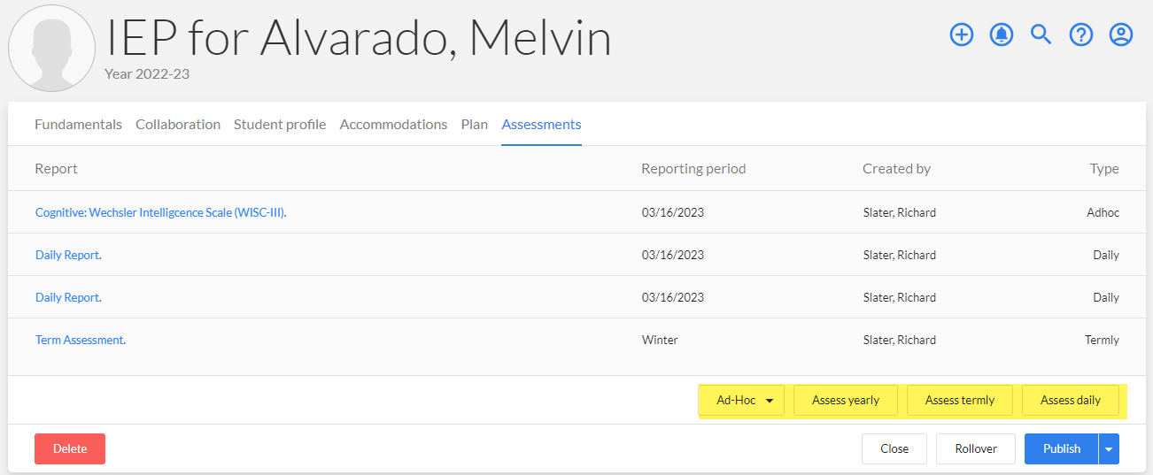
Task: Select the Plan tab
Action: 475,125
